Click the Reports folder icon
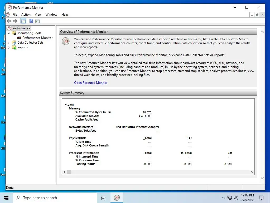The height and width of the screenshot is (203, 270). [14, 47]
